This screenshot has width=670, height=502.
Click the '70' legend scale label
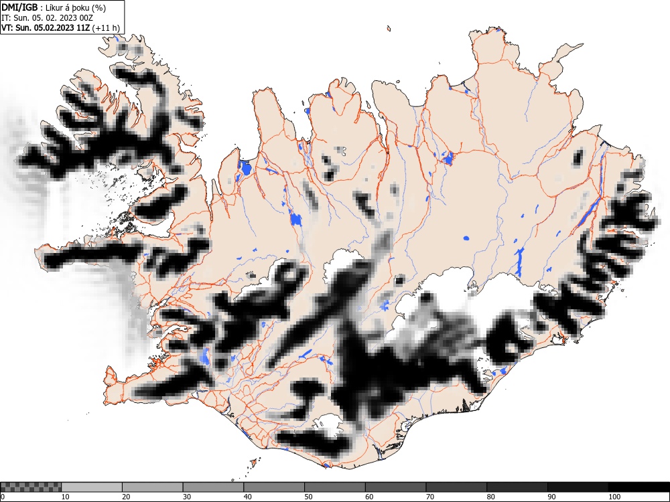pyautogui.click(x=430, y=497)
